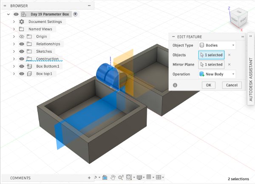Open the Orbit tool dropdown arrow
The height and width of the screenshot is (184, 255).
pos(99,177)
